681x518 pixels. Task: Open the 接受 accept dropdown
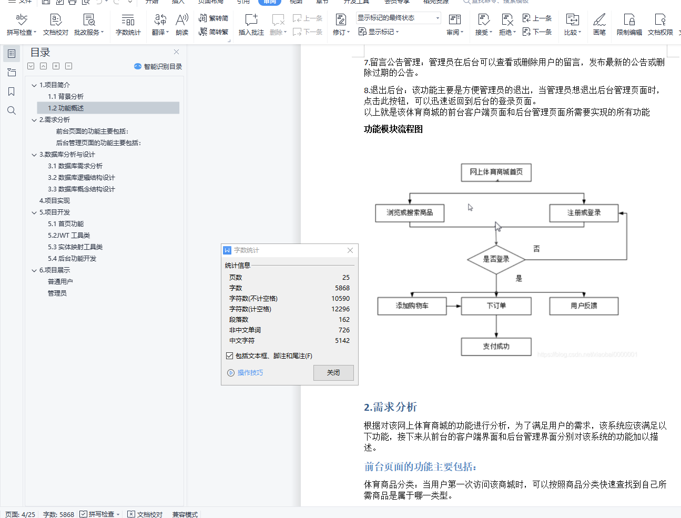484,32
